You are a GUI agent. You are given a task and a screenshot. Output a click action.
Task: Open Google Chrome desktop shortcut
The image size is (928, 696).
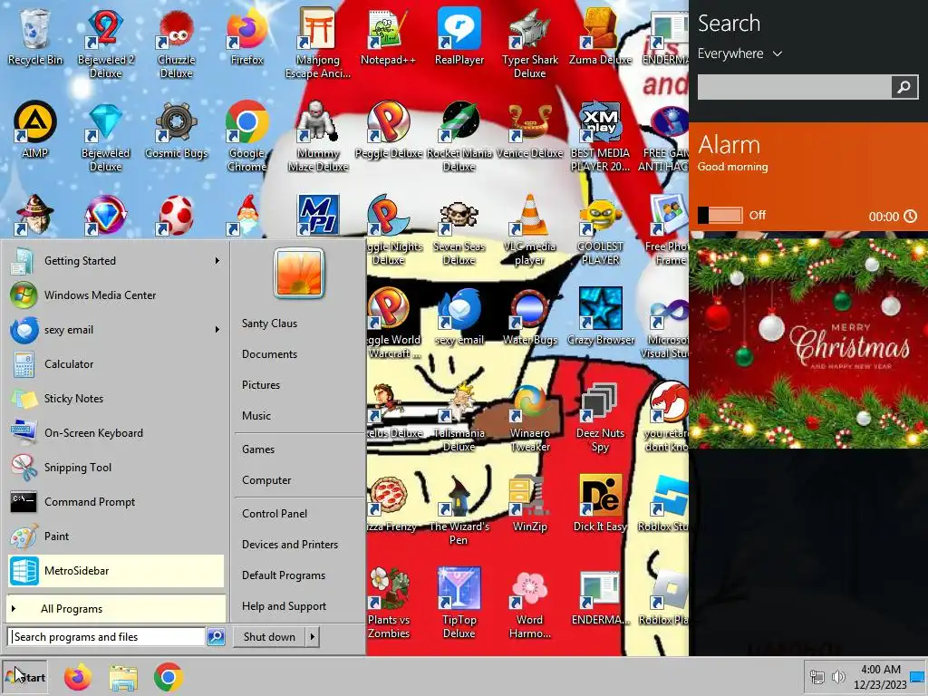tap(246, 138)
